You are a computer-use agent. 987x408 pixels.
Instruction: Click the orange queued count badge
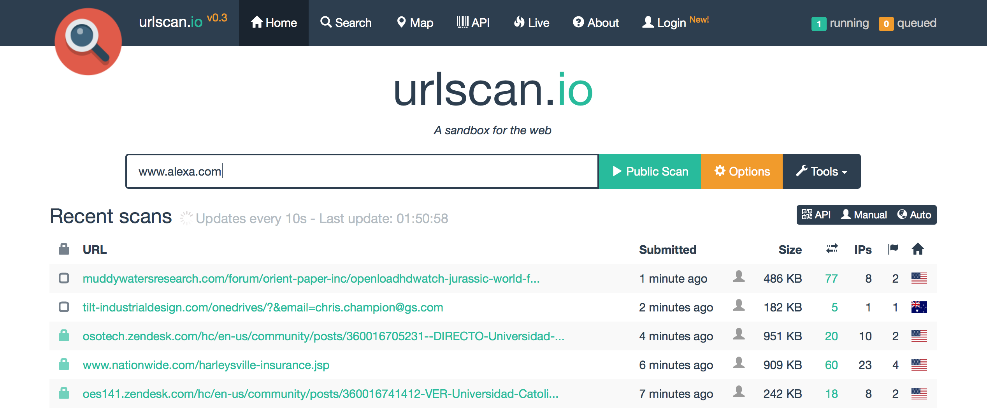[886, 24]
